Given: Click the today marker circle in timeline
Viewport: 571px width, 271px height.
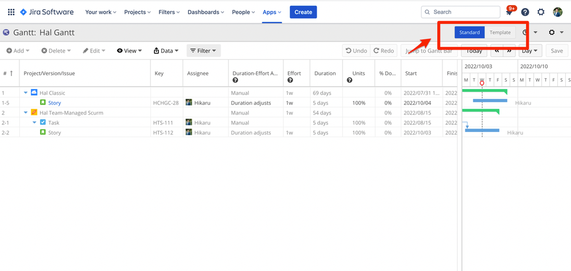Looking at the screenshot, I should 482,83.
